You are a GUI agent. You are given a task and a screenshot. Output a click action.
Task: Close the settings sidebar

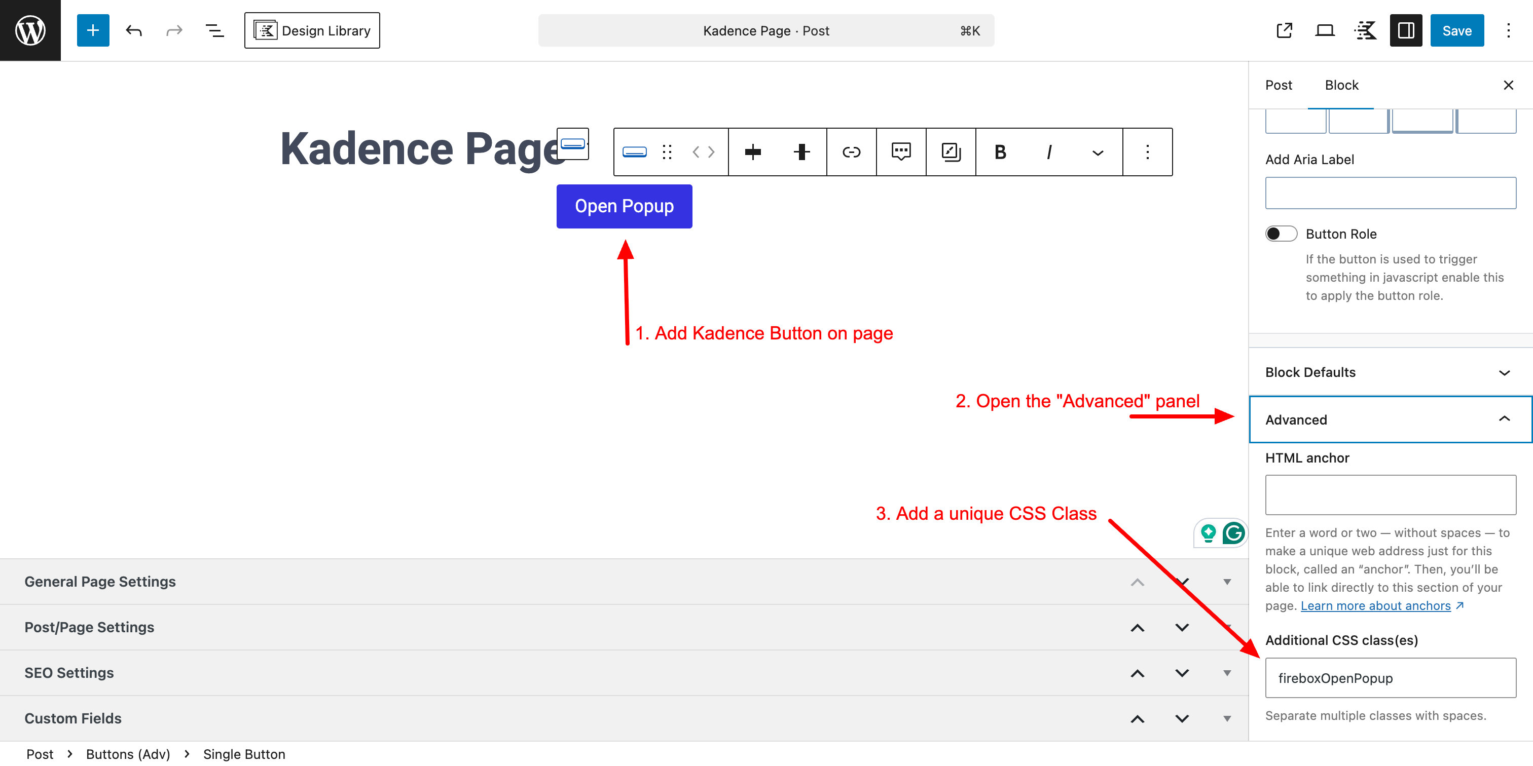point(1508,85)
